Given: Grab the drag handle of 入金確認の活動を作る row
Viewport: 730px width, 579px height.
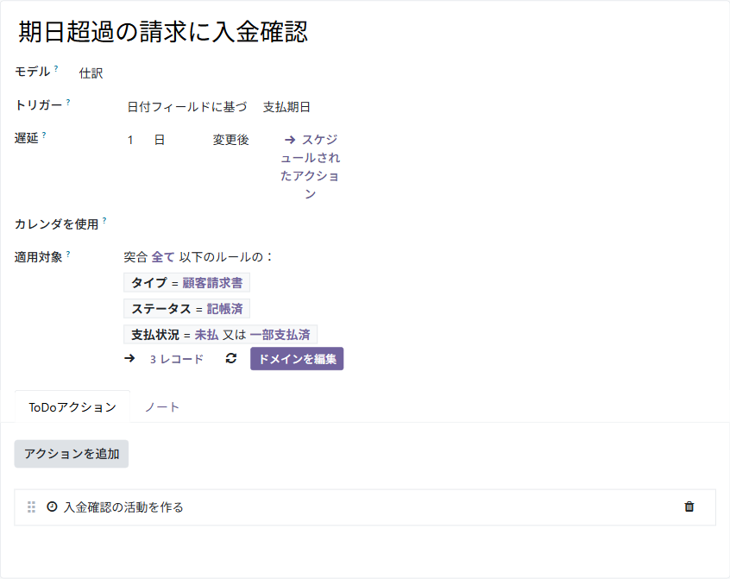Looking at the screenshot, I should [x=31, y=507].
